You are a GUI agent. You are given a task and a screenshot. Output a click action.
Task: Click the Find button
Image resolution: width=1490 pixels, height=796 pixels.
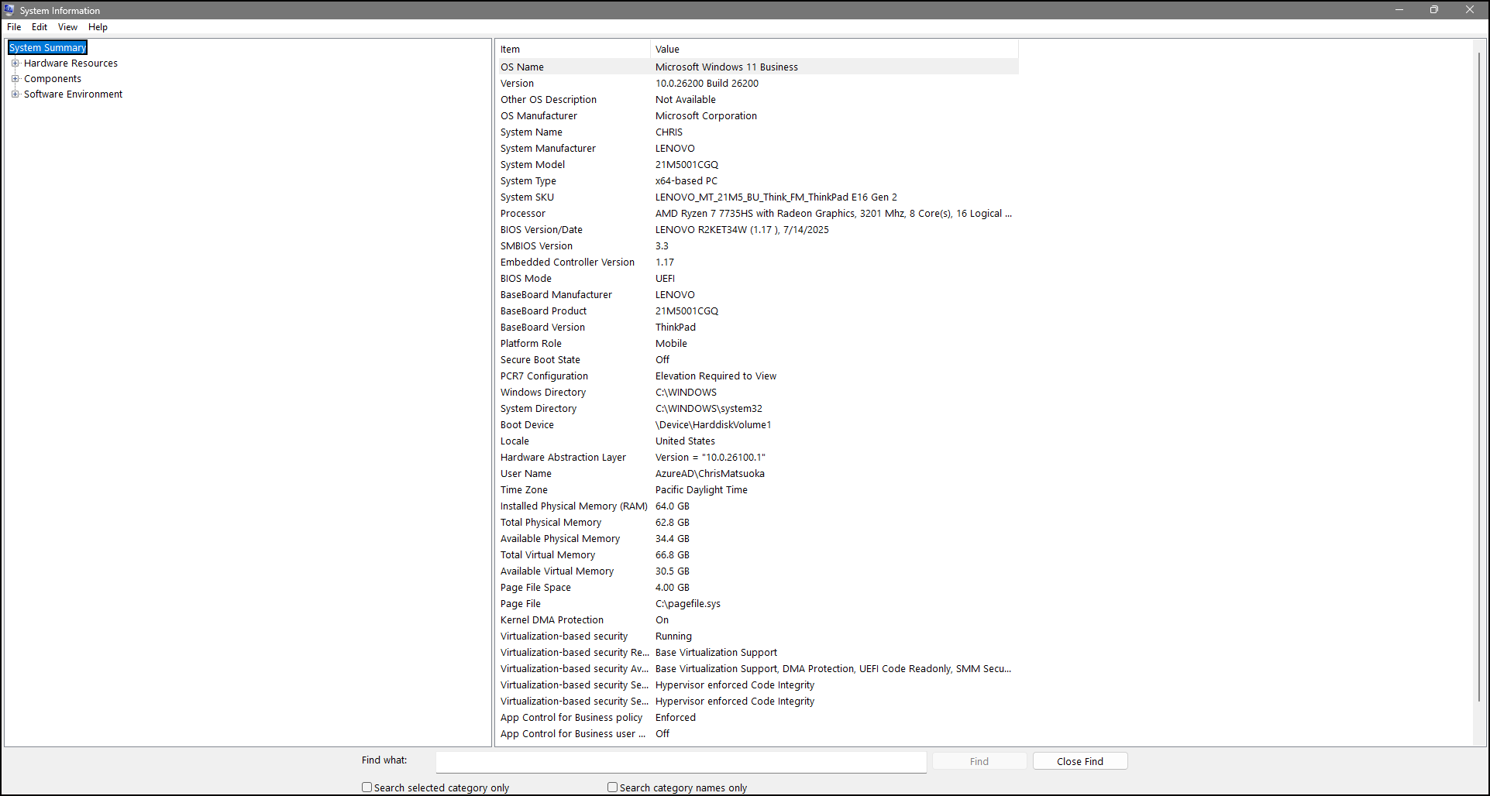coord(979,762)
